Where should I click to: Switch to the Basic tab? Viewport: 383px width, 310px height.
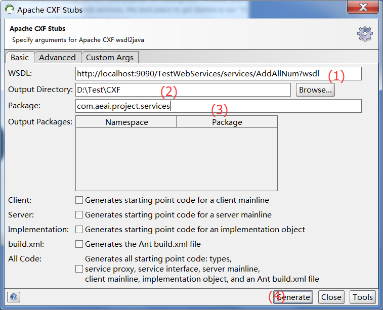pos(20,58)
